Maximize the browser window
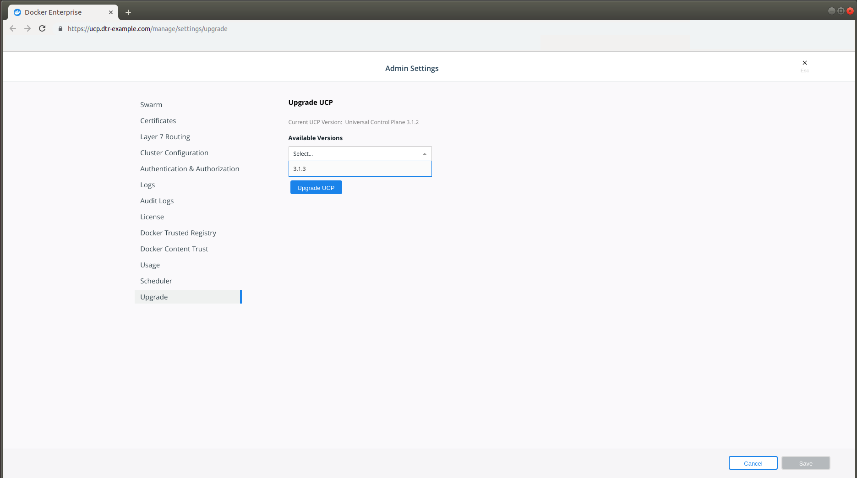 point(841,11)
